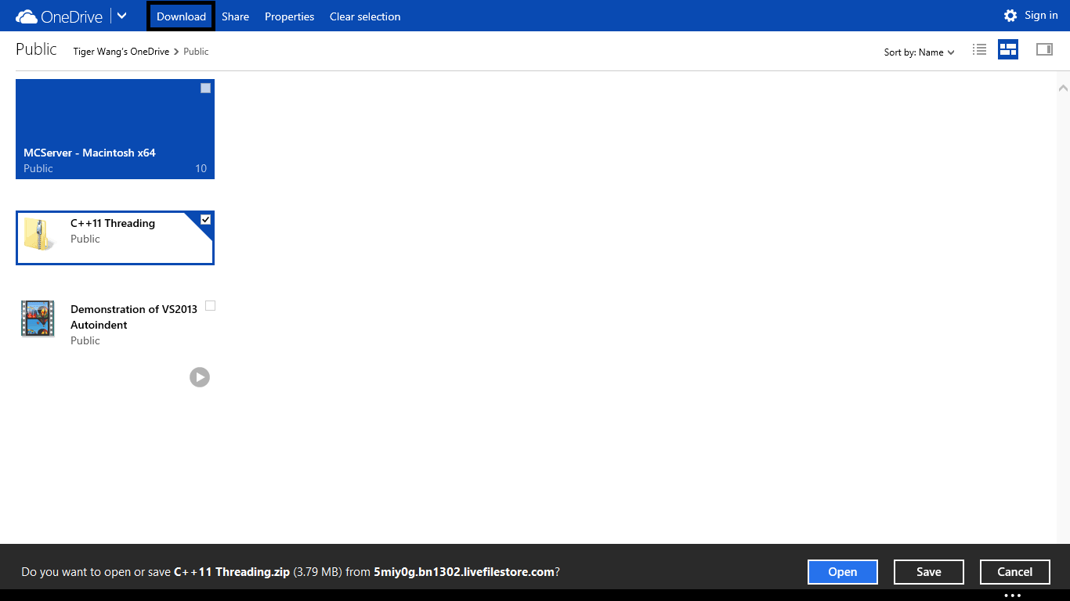Click the video play button overlay

(x=200, y=377)
